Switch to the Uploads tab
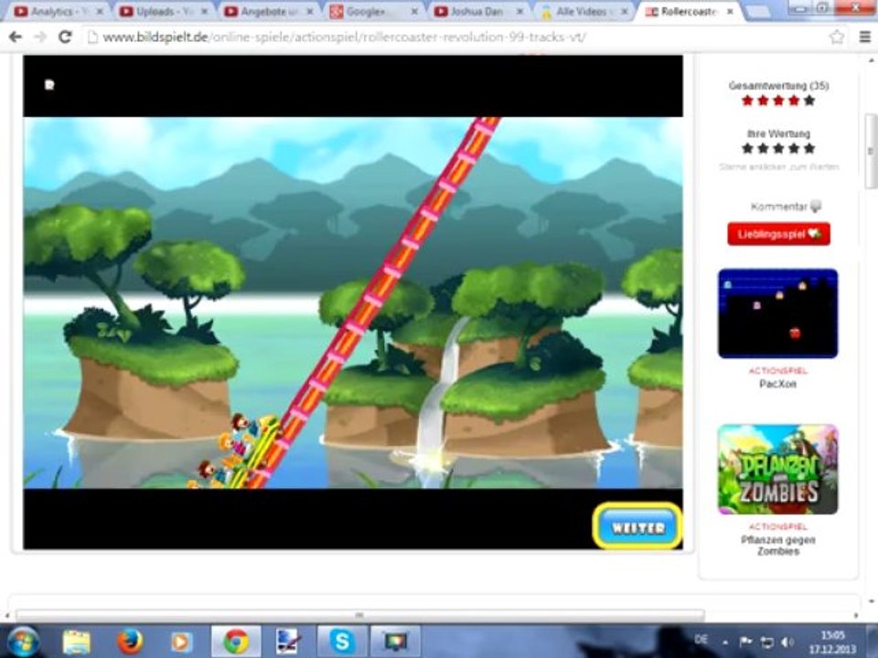Screen dimensions: 878x658 pos(163,11)
